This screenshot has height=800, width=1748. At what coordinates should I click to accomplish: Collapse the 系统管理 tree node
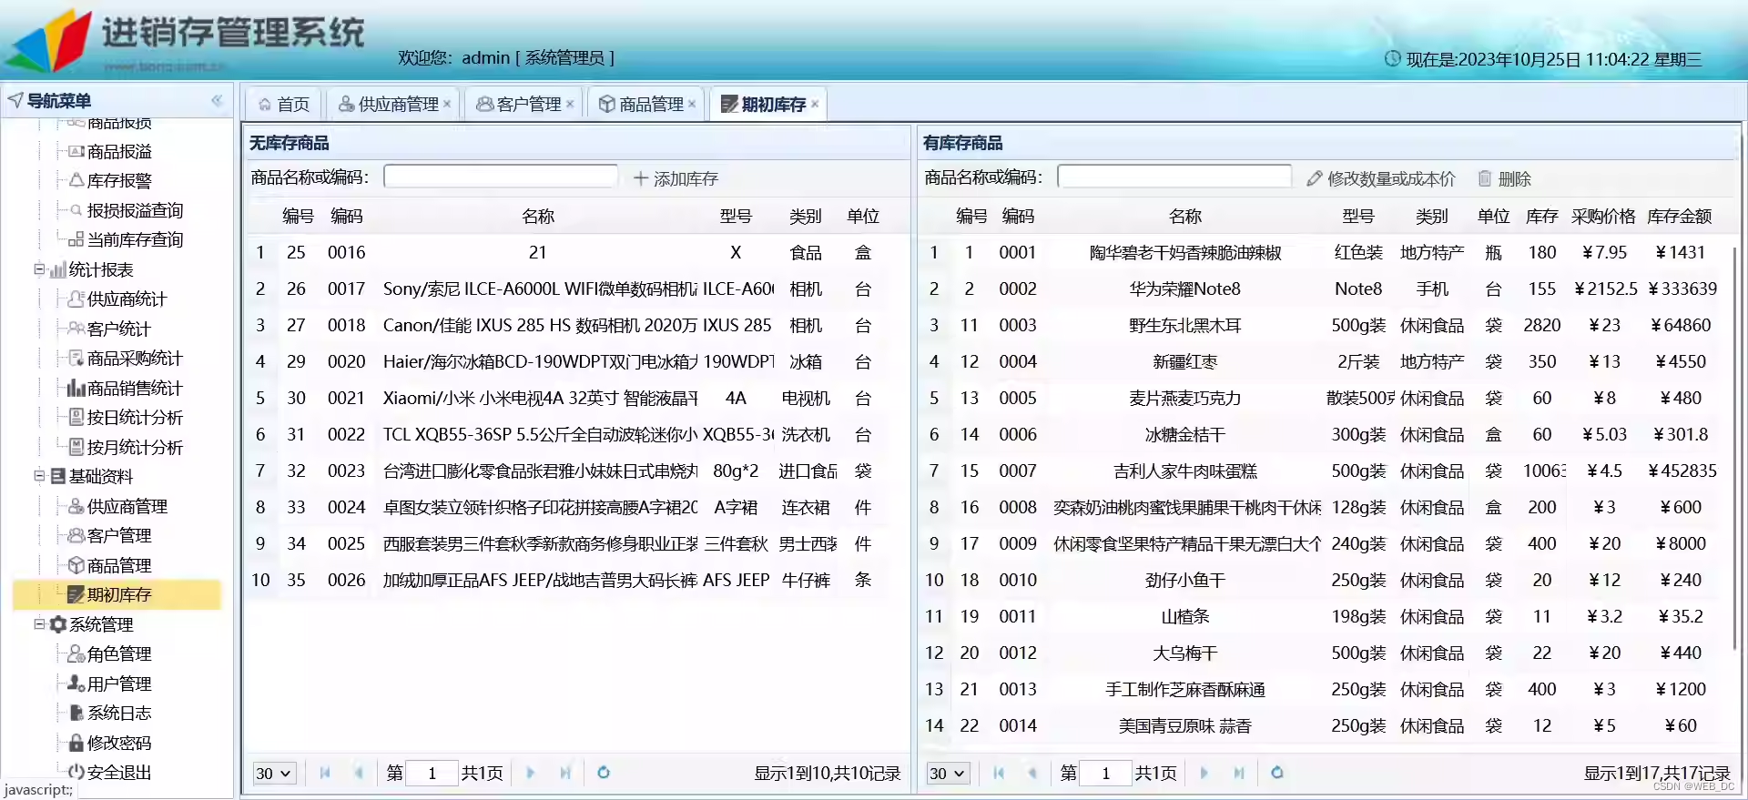[x=39, y=624]
